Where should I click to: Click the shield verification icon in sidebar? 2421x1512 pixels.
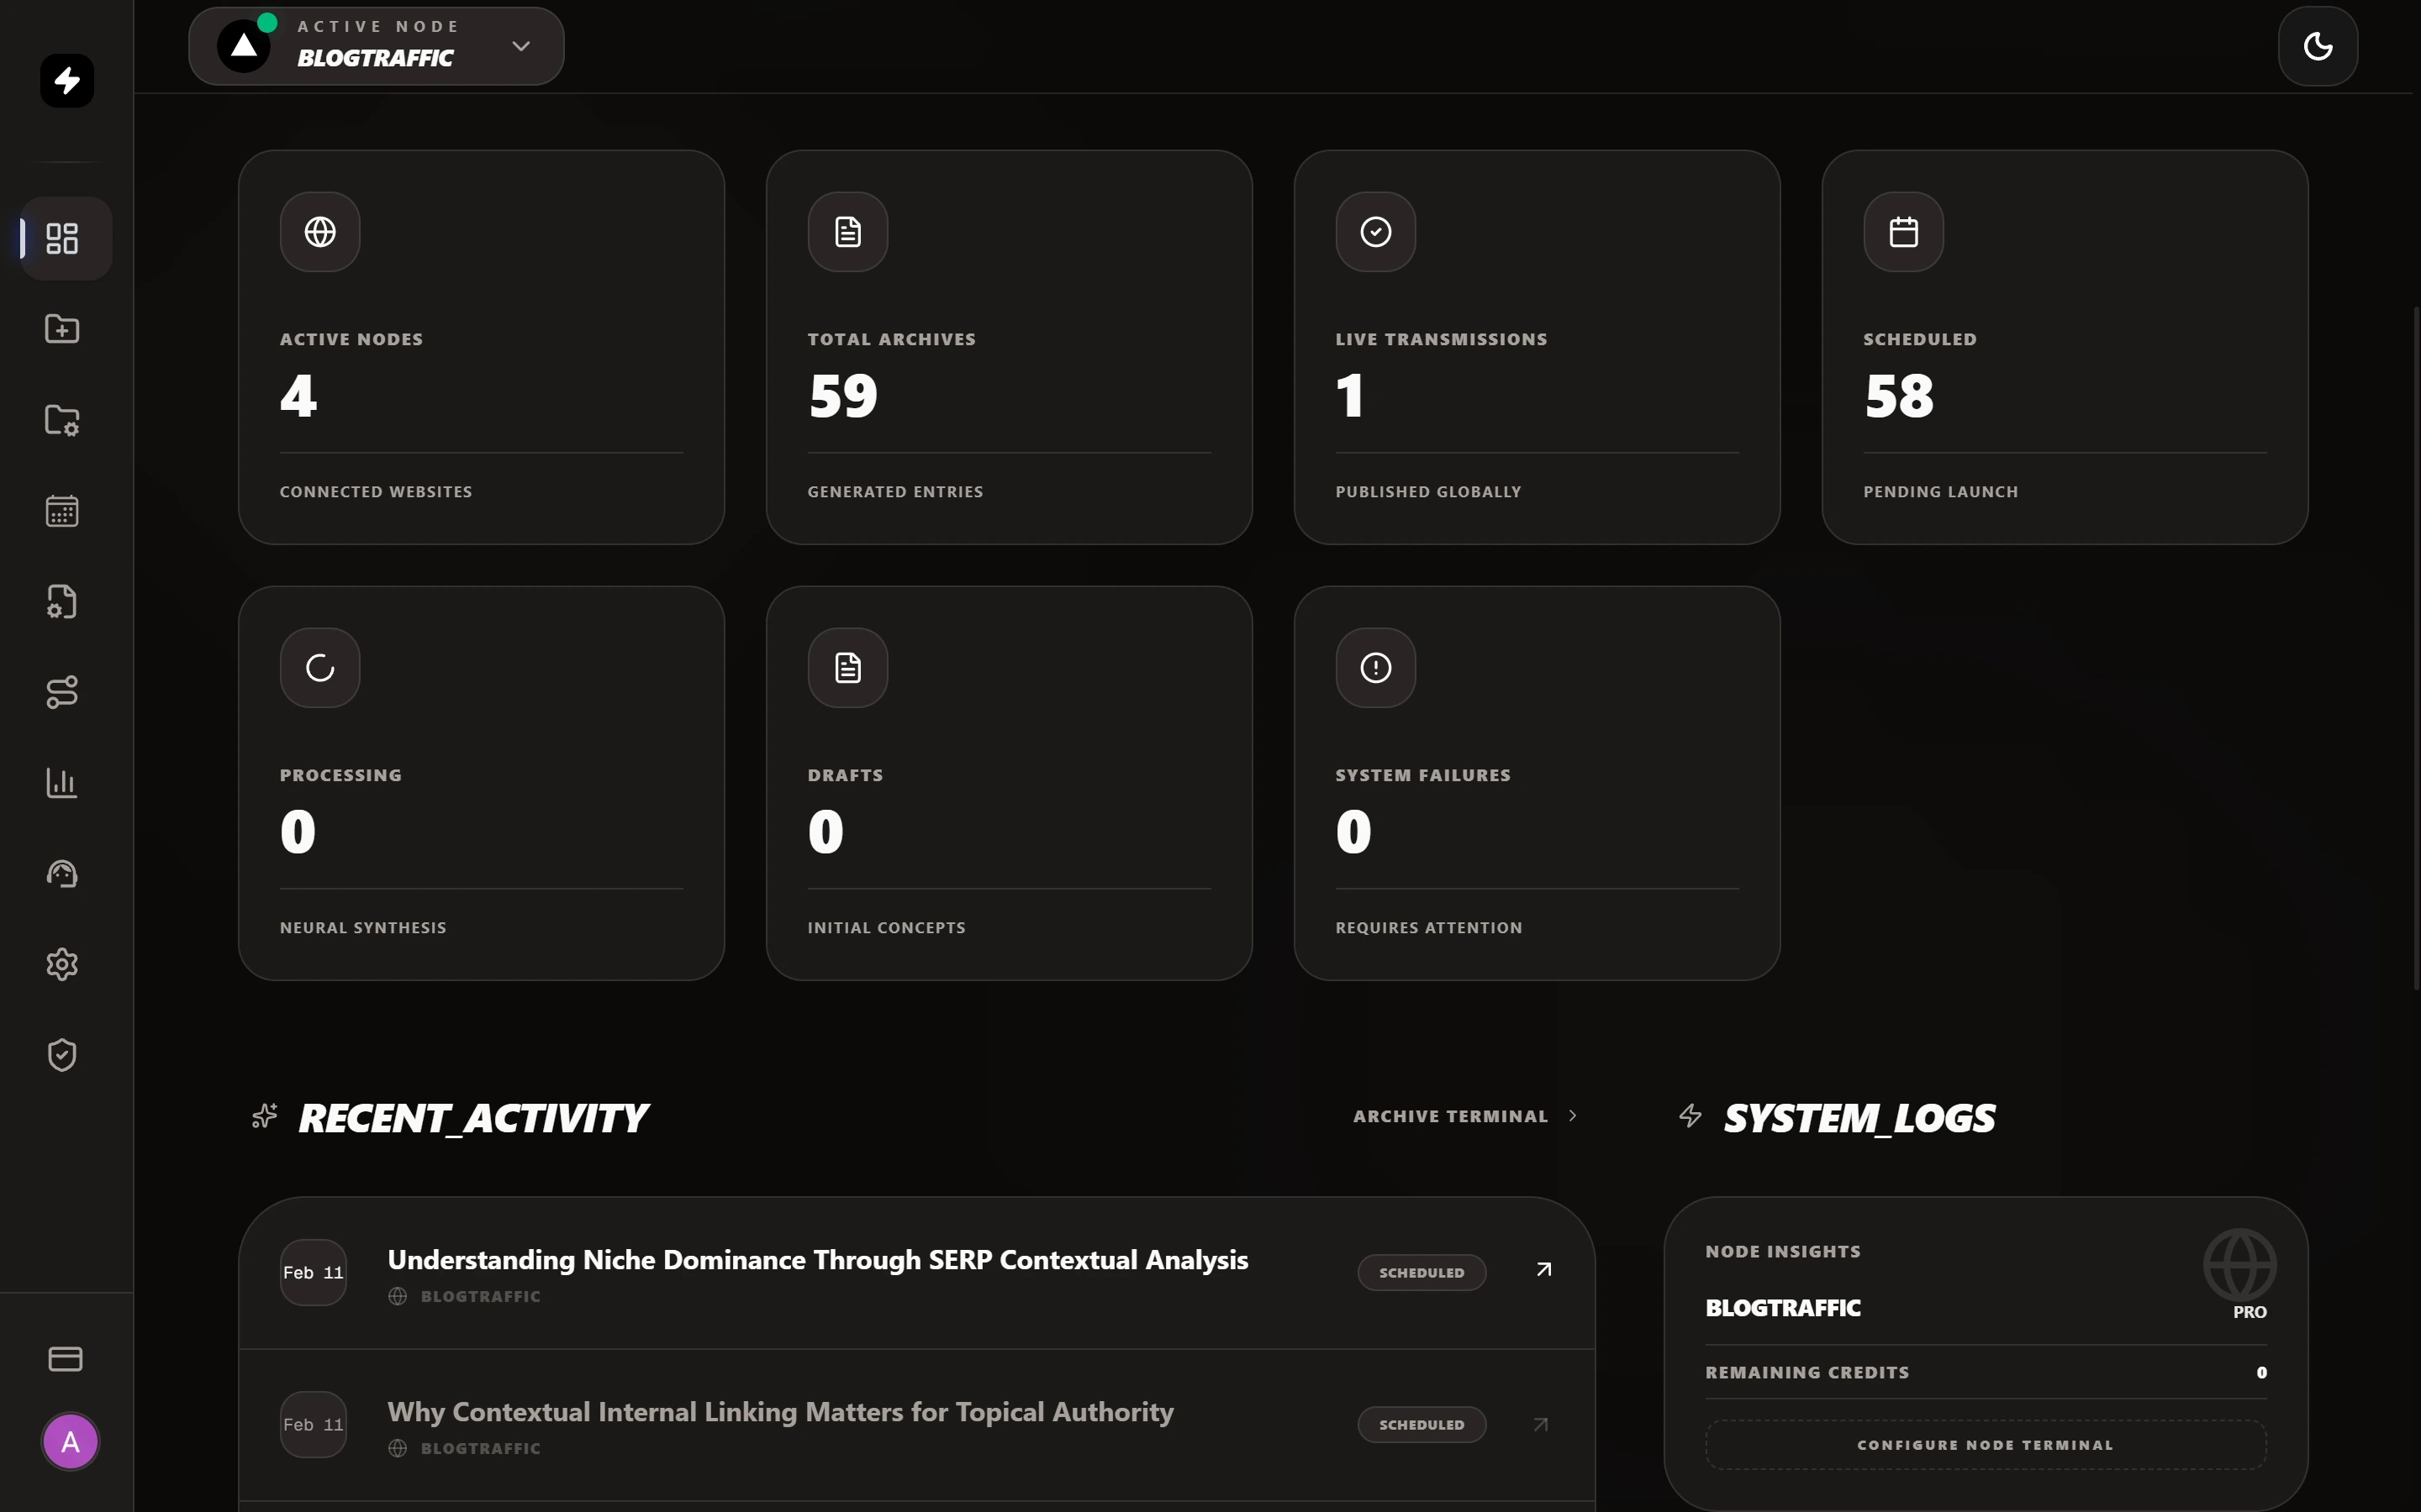point(62,1054)
